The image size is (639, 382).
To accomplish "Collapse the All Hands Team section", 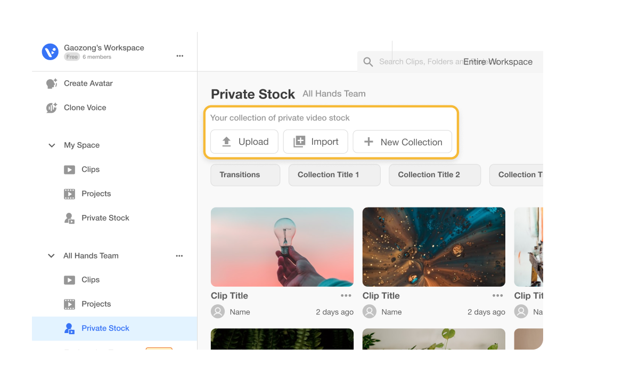I will 51,255.
